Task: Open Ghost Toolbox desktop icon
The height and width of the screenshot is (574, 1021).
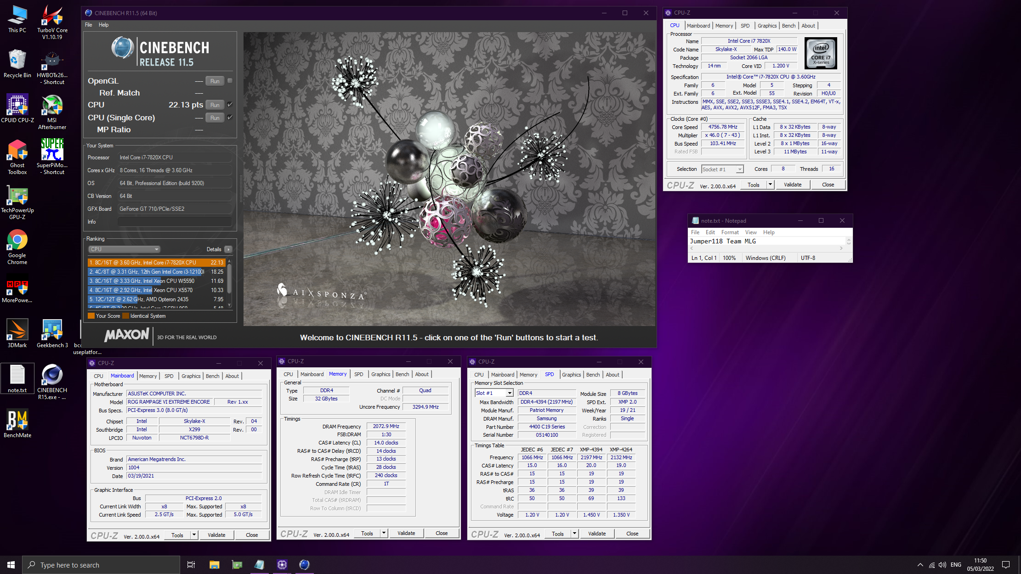Action: [x=17, y=157]
